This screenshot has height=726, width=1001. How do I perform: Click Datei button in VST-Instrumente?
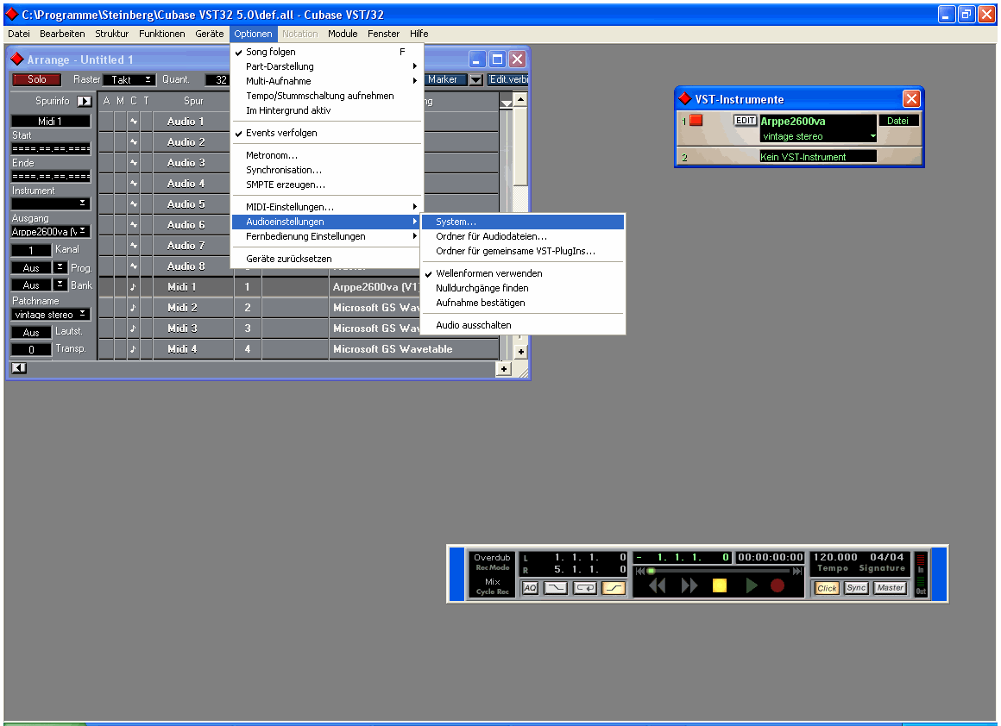tap(897, 121)
